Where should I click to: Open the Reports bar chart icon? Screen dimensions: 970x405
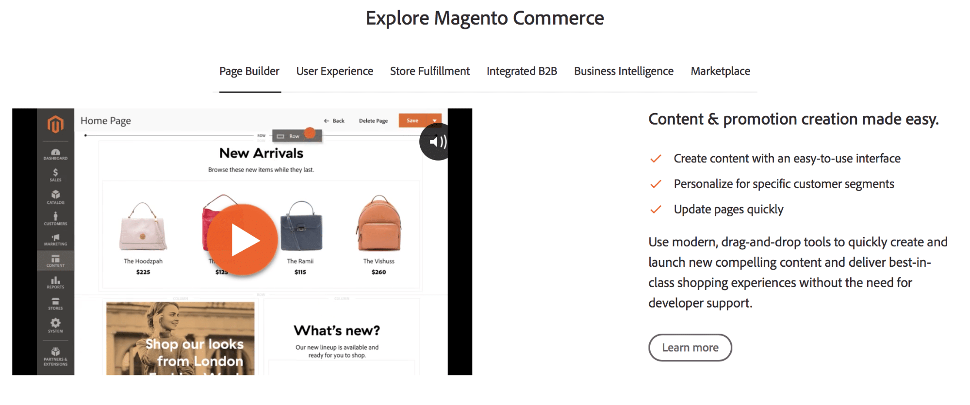point(55,282)
